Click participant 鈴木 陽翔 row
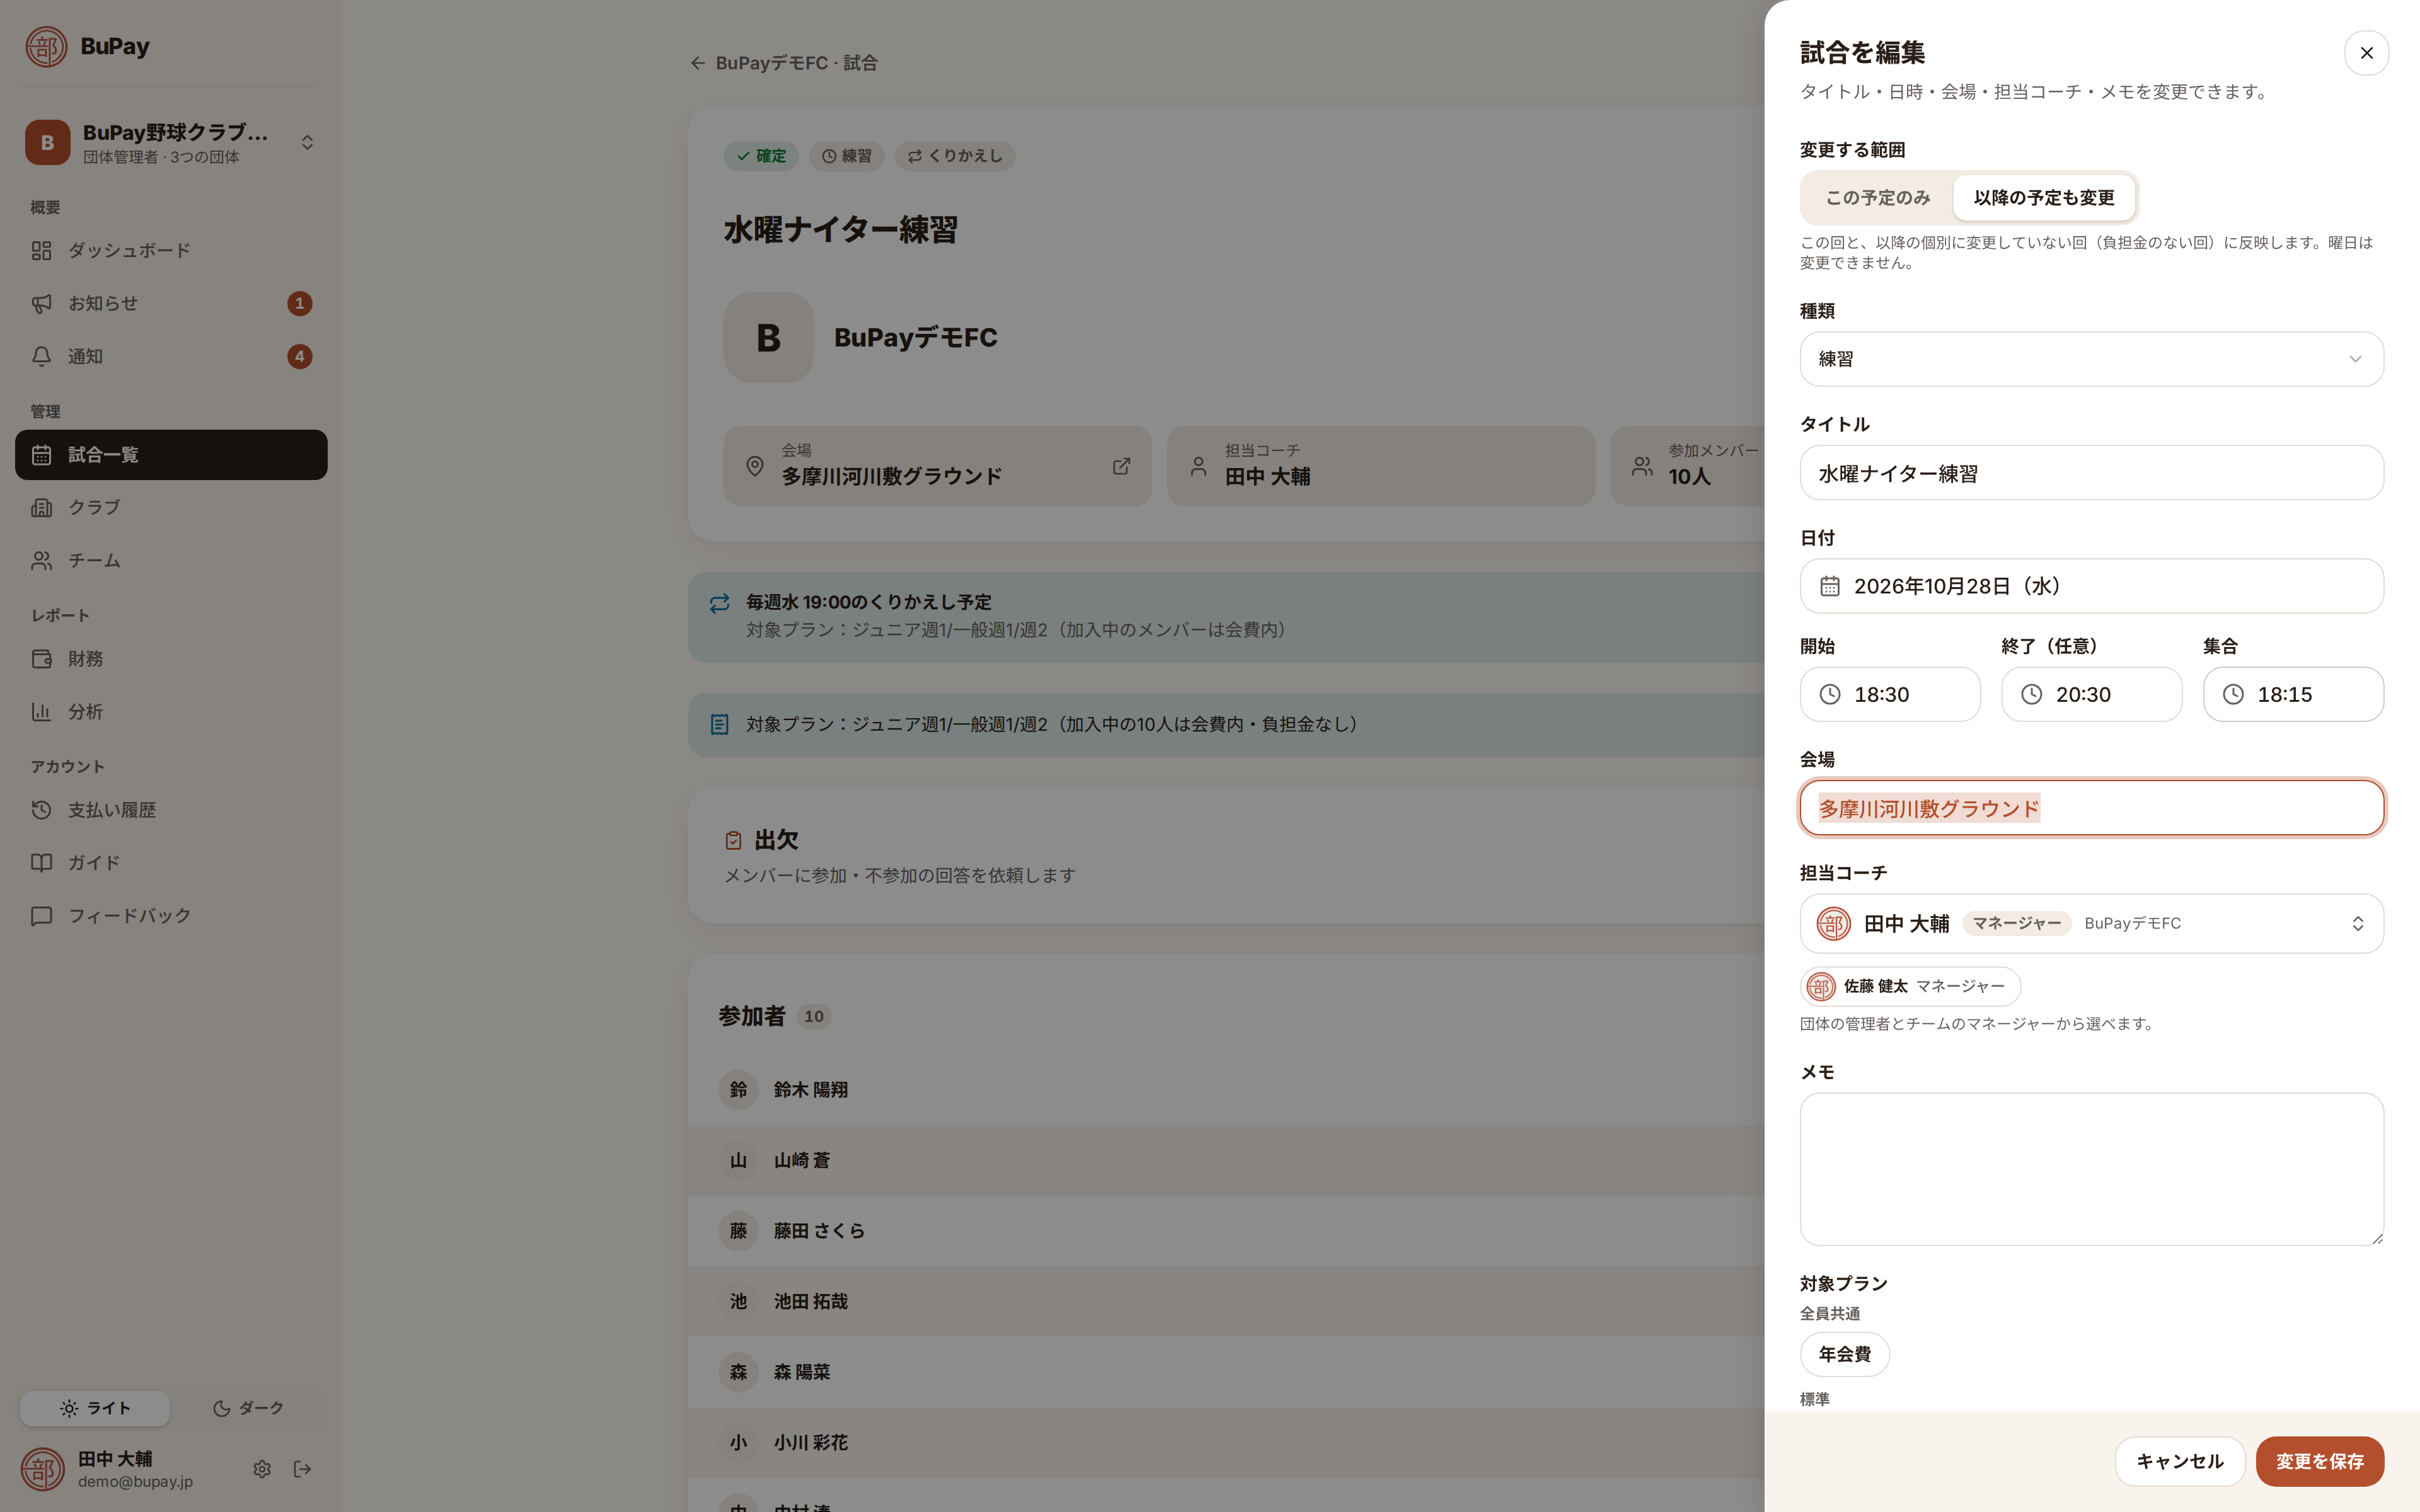Screen dimensions: 2420x1512 [x=1226, y=1090]
